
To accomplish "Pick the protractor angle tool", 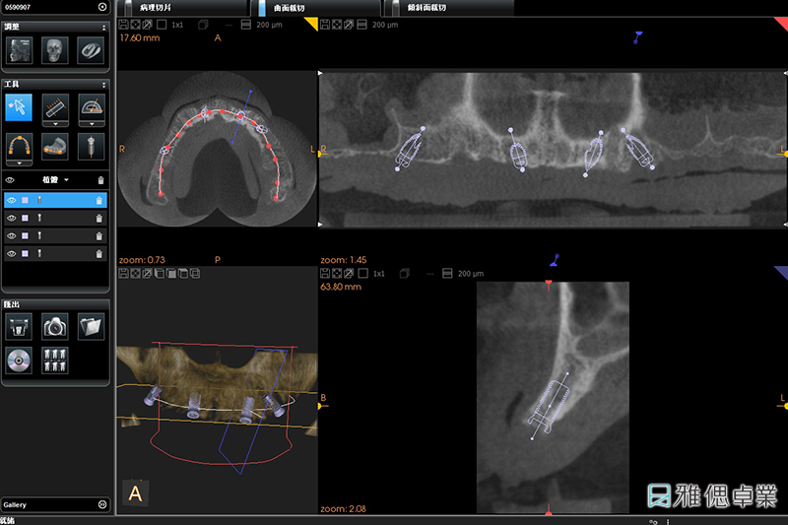I will coord(91,107).
